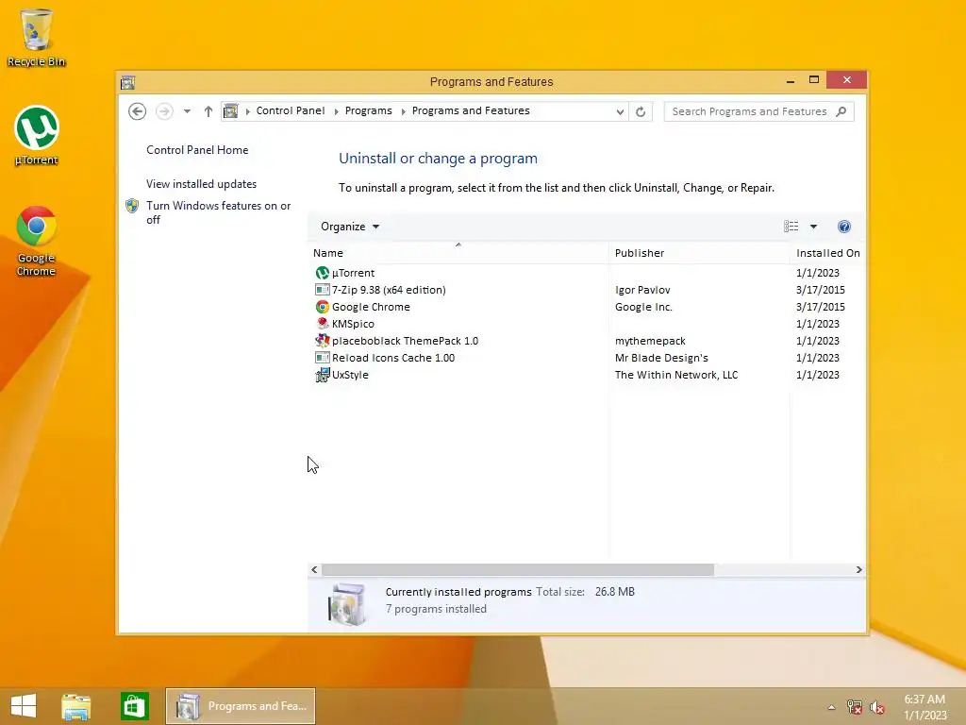
Task: Select the µTorrent row in the program list
Action: pyautogui.click(x=586, y=273)
